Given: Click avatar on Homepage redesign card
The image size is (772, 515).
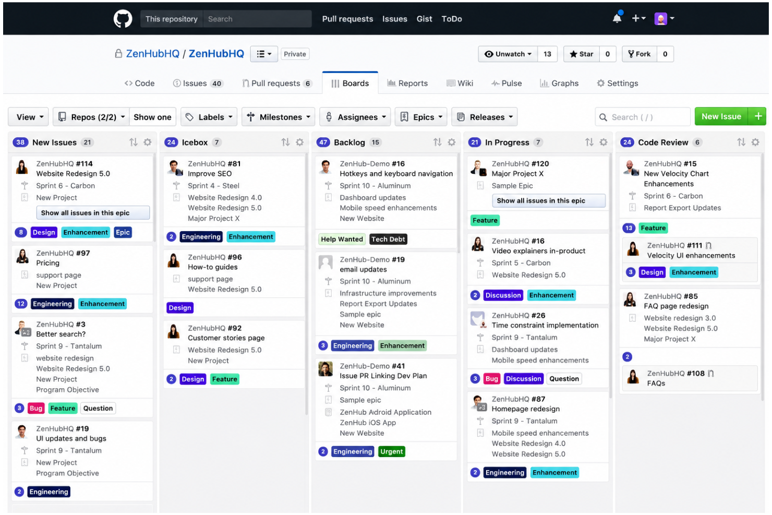Looking at the screenshot, I should click(478, 402).
